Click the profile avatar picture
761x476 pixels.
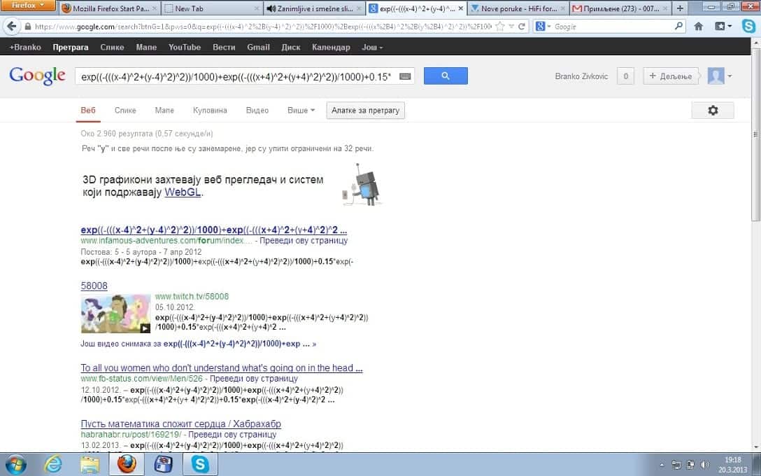pos(716,76)
